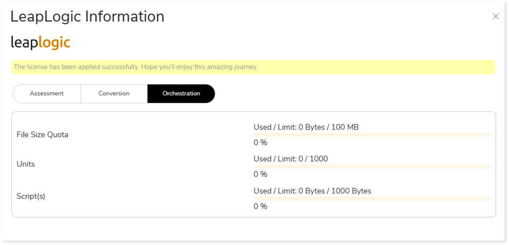This screenshot has width=509, height=245.
Task: Click the yellow license applied success banner
Action: pos(254,67)
